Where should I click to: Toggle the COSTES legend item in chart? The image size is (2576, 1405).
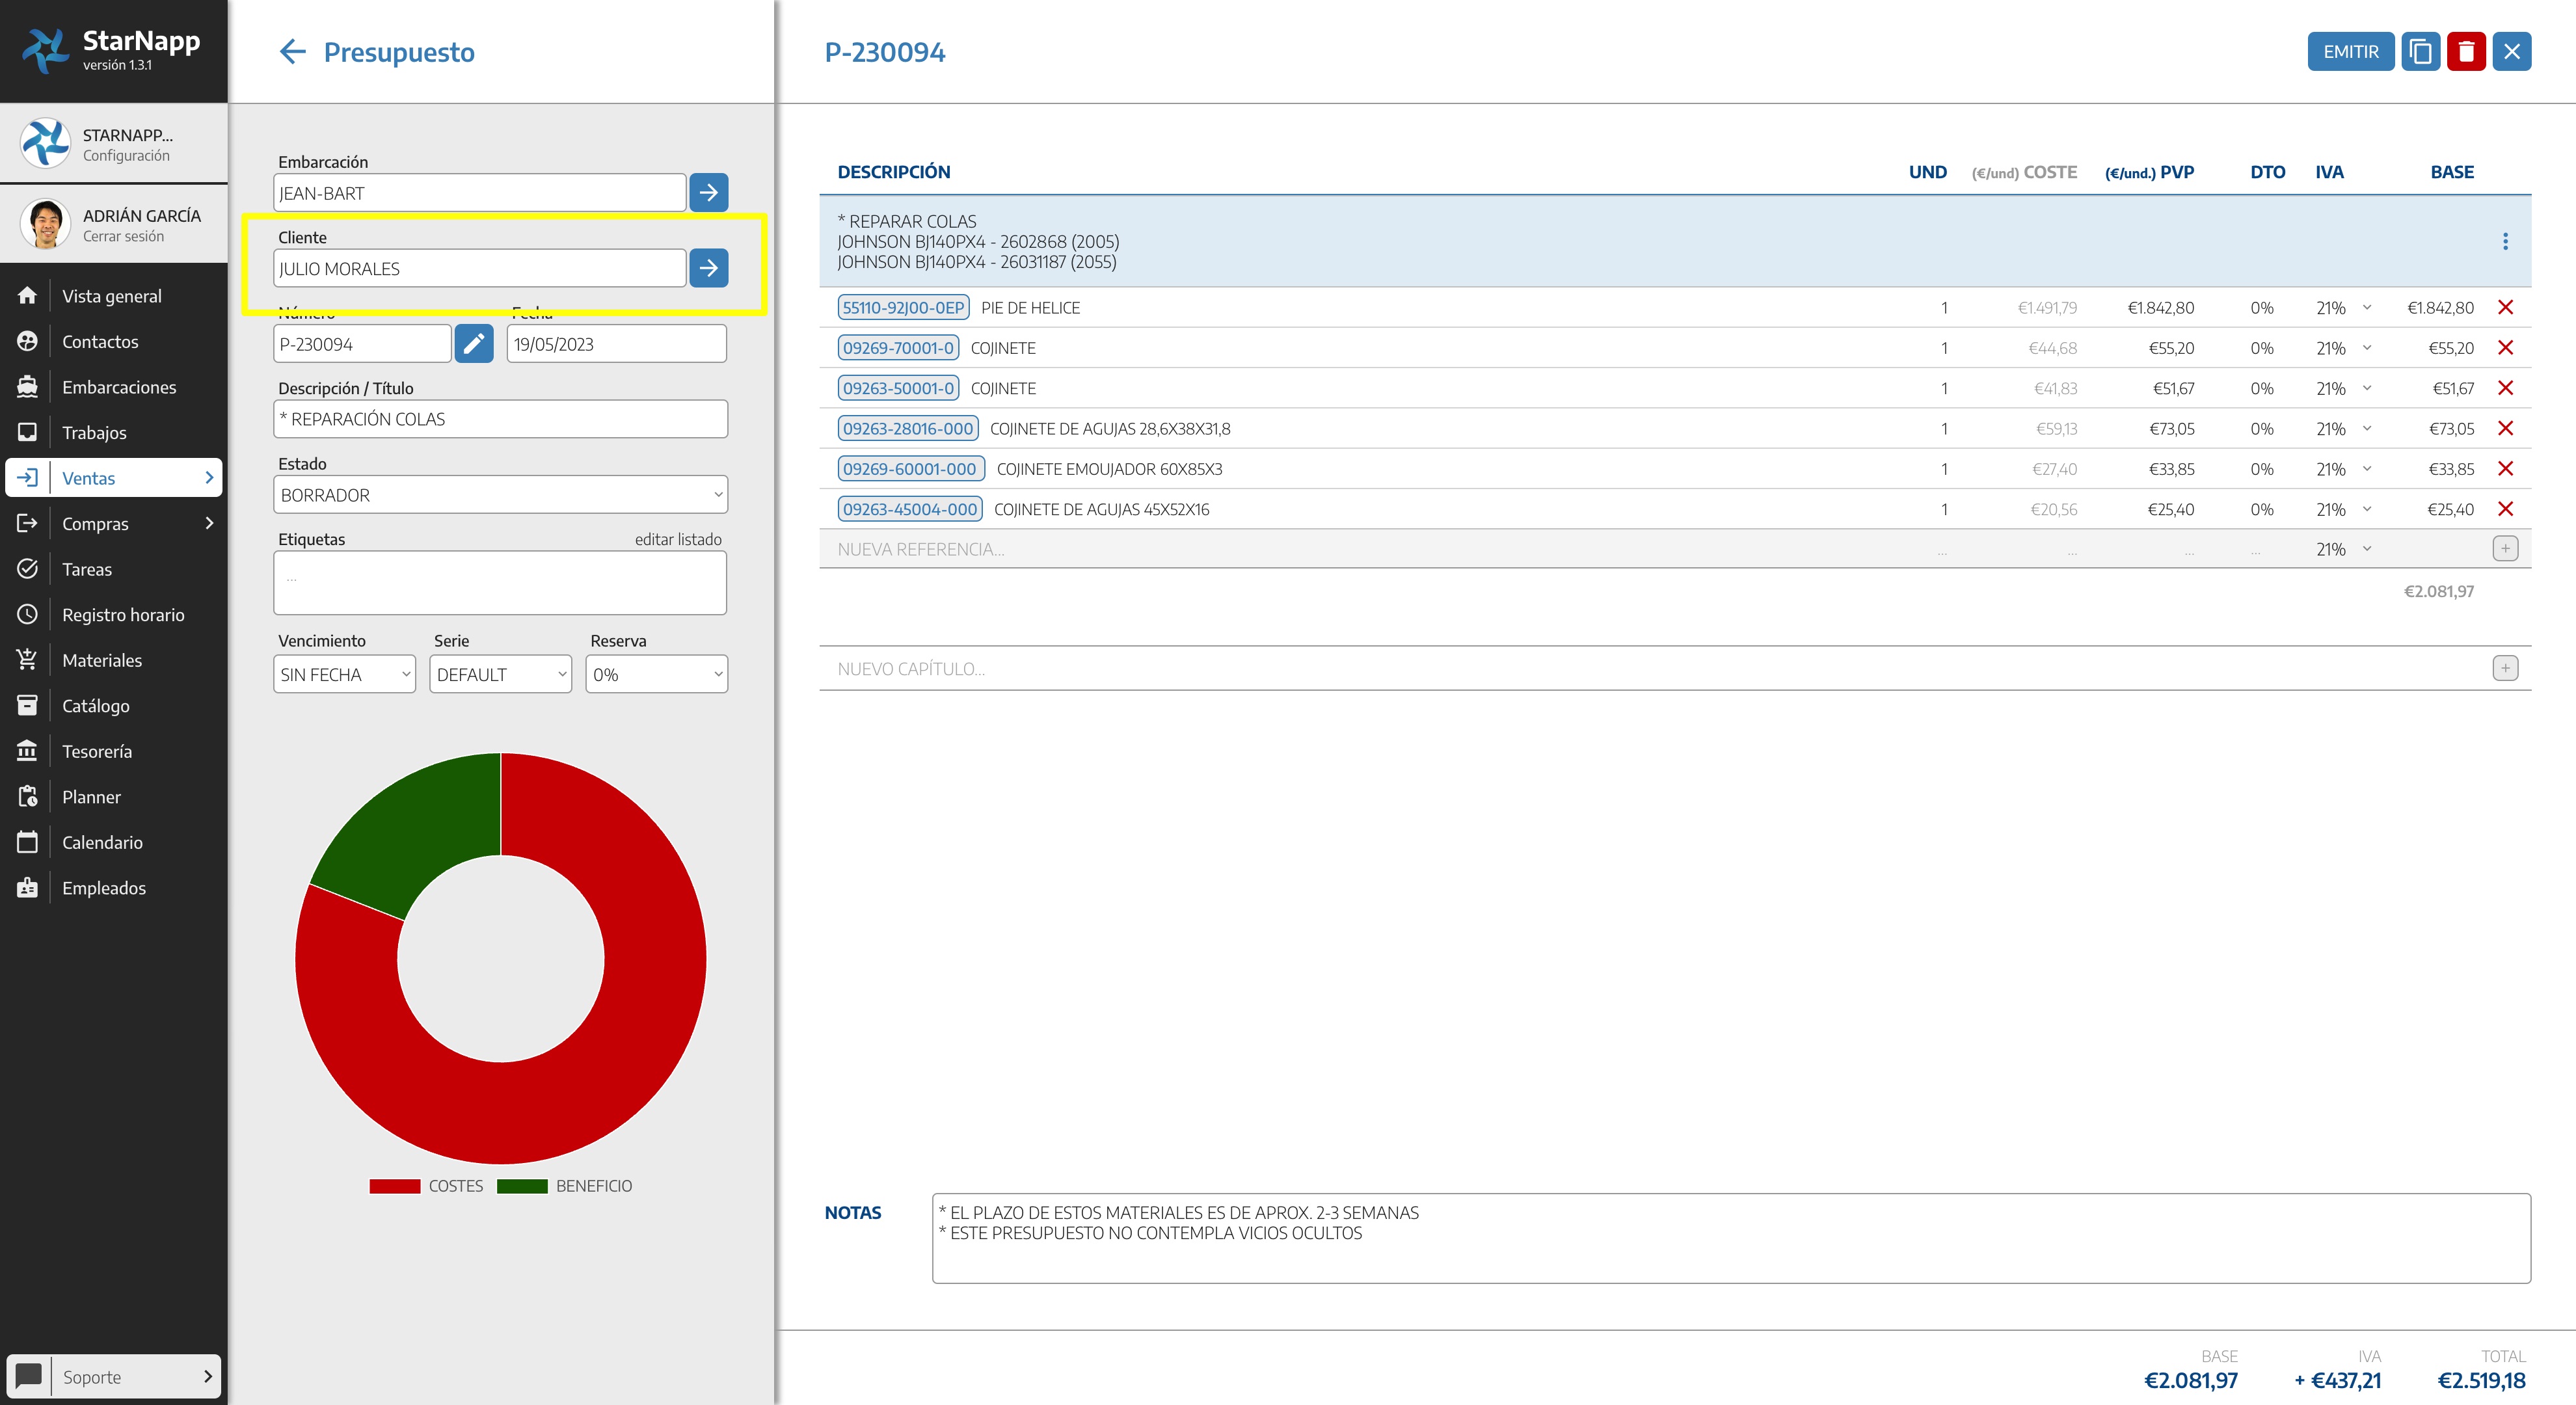point(426,1186)
